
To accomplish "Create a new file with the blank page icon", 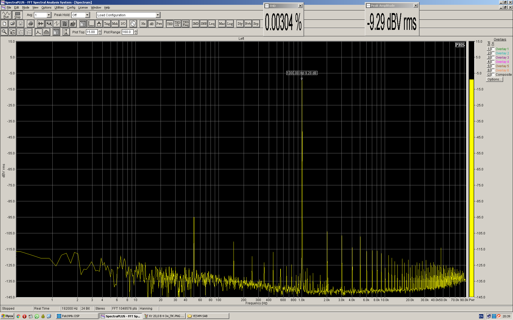I will coord(5,24).
